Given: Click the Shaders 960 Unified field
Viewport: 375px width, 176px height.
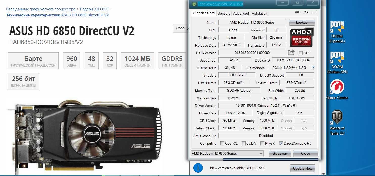Looking at the screenshot, I should [x=237, y=75].
